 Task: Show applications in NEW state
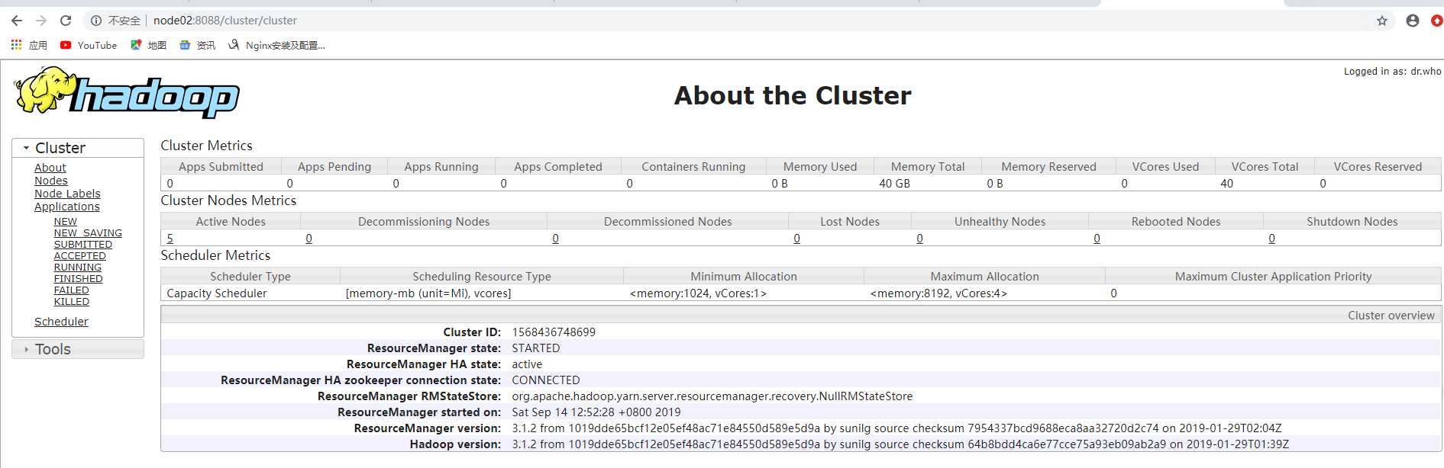(65, 222)
